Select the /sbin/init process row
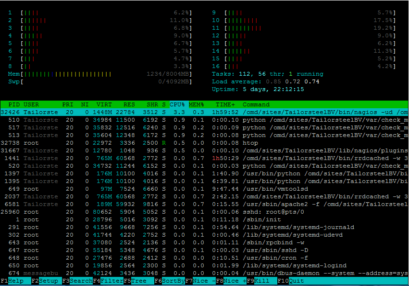The image size is (409, 286). (204, 220)
